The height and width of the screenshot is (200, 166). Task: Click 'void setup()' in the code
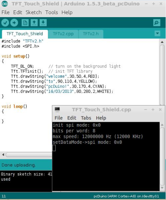click(16, 56)
